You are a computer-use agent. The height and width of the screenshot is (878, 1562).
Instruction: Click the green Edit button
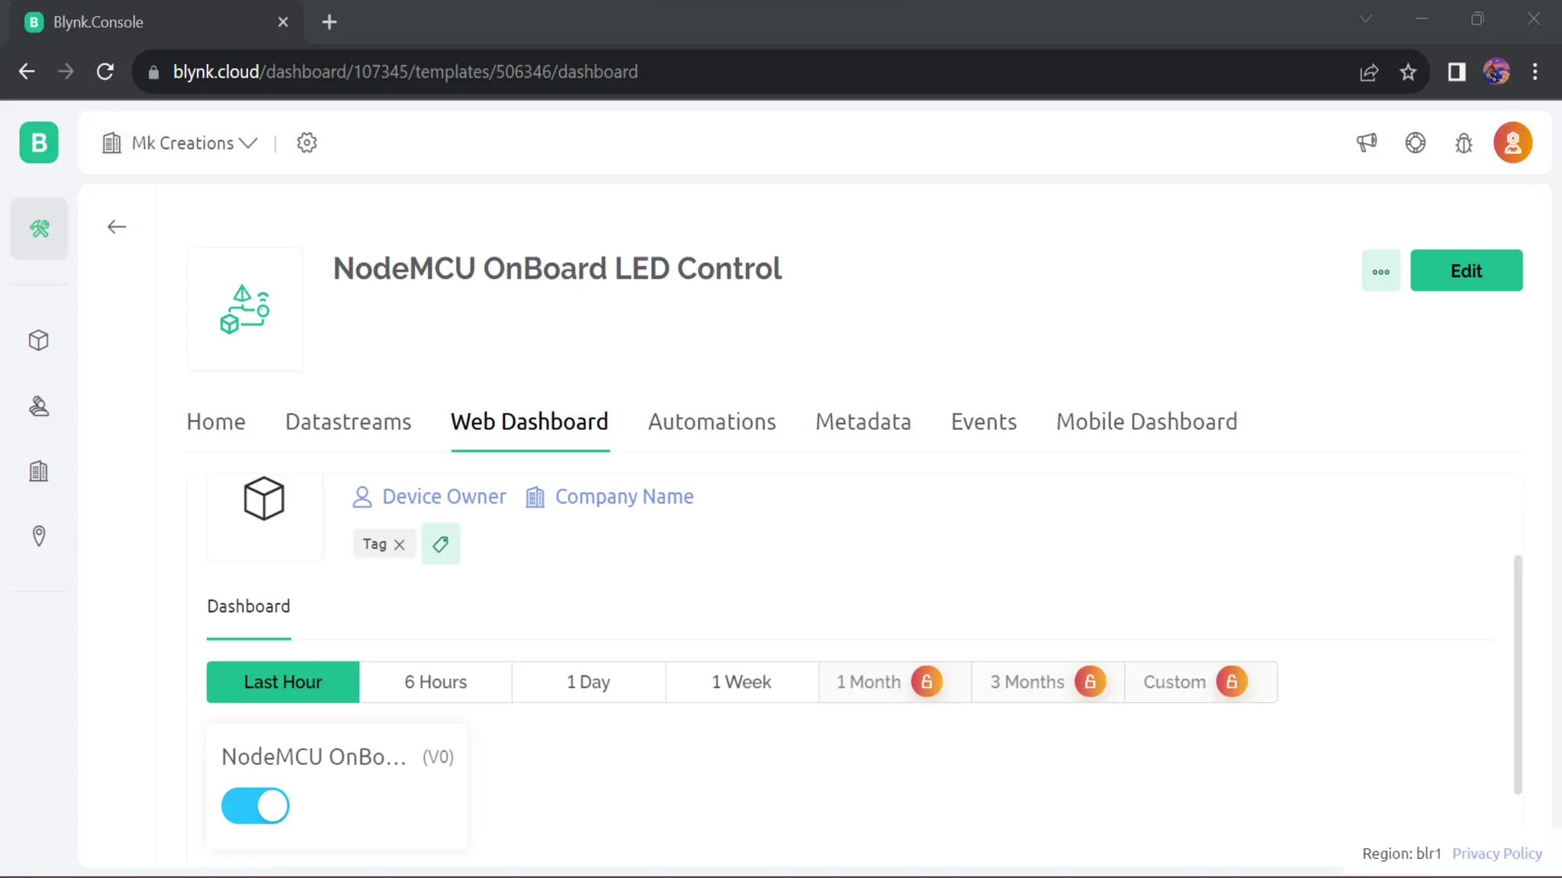pyautogui.click(x=1466, y=271)
